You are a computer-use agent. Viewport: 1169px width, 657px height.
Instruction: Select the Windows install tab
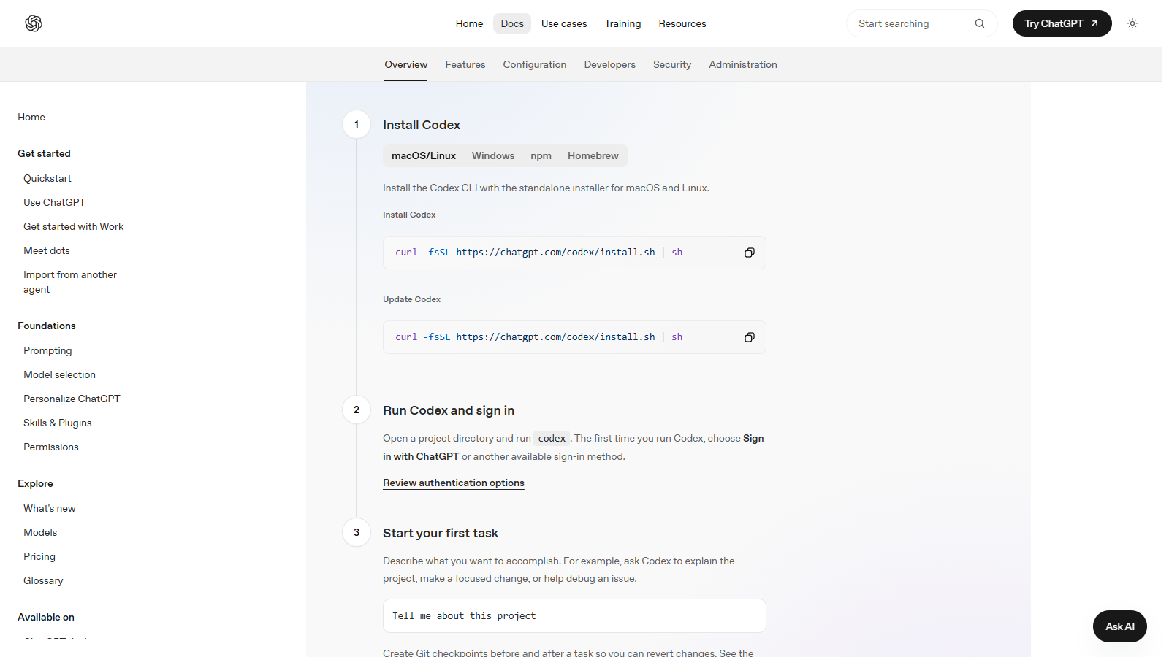(x=493, y=155)
